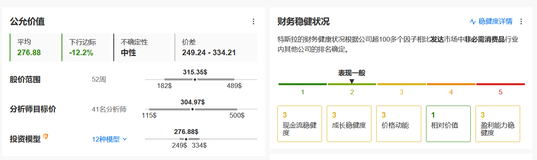
Task: Click the 334$ model high label
Action: pyautogui.click(x=199, y=145)
